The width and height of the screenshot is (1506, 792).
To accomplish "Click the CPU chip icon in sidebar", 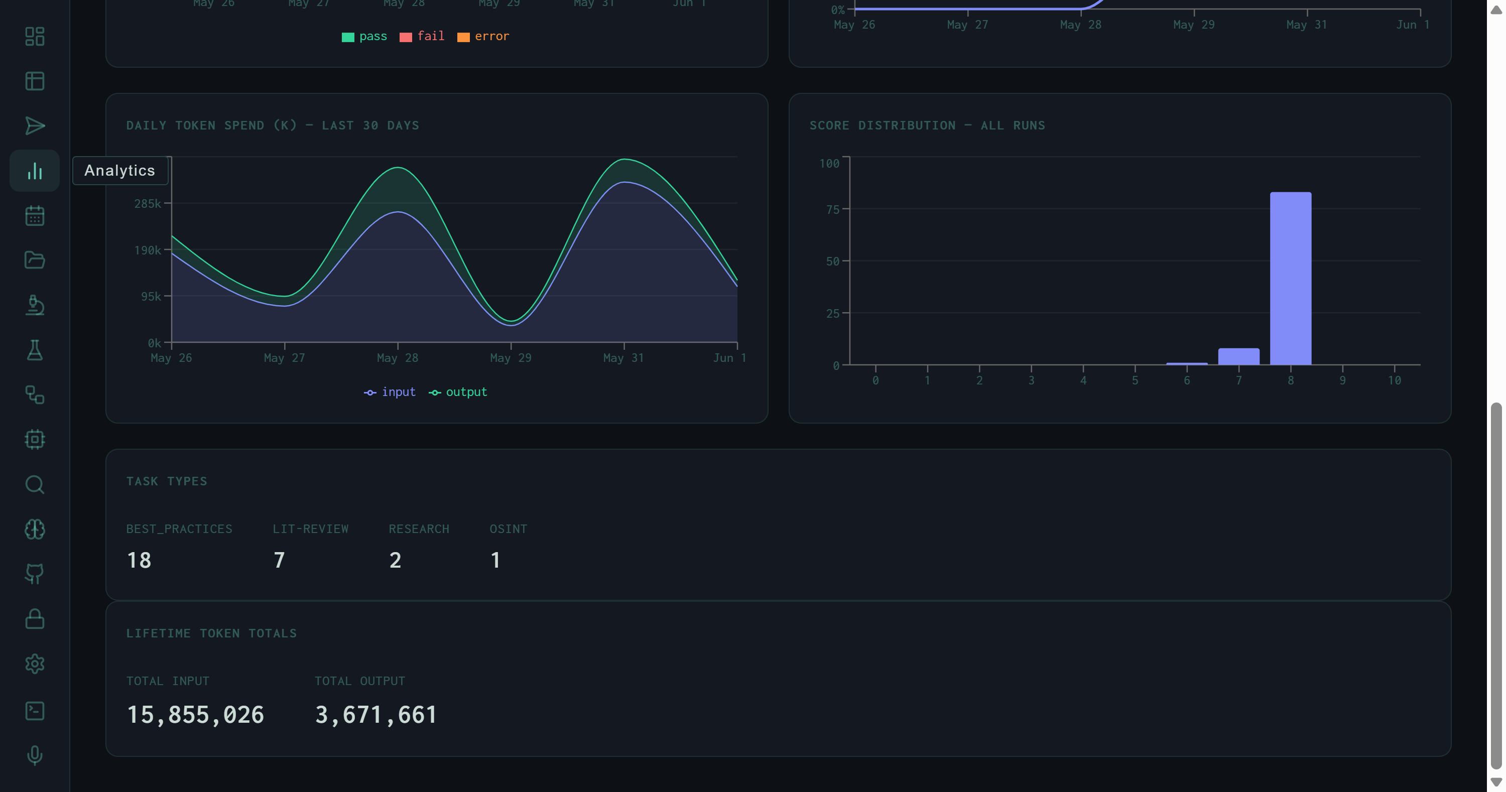I will coord(35,440).
